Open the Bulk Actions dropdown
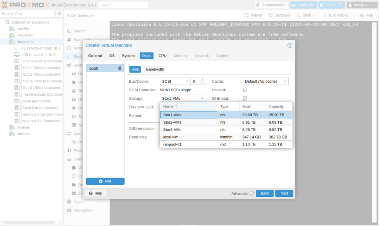This screenshot has height=226, width=379. [x=338, y=15]
